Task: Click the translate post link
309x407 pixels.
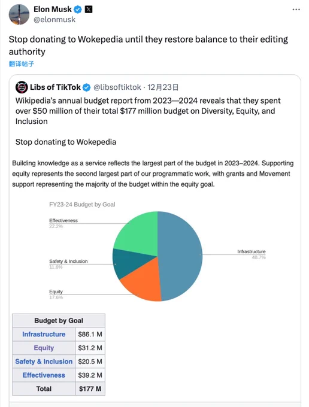Action: [22, 64]
